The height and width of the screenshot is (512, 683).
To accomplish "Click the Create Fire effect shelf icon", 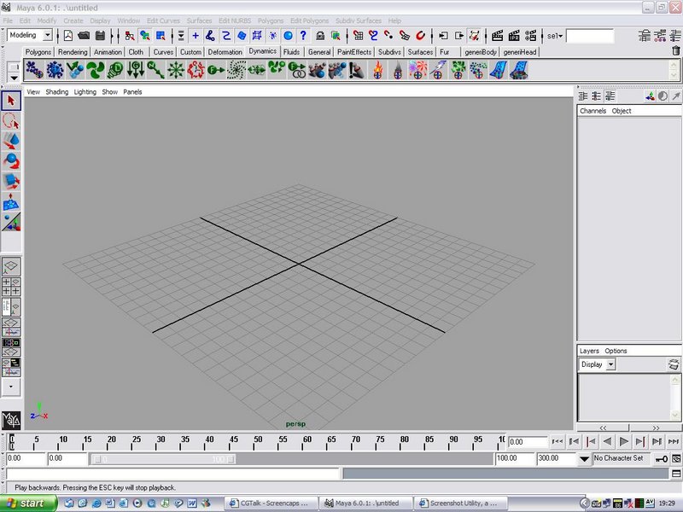I will (377, 71).
